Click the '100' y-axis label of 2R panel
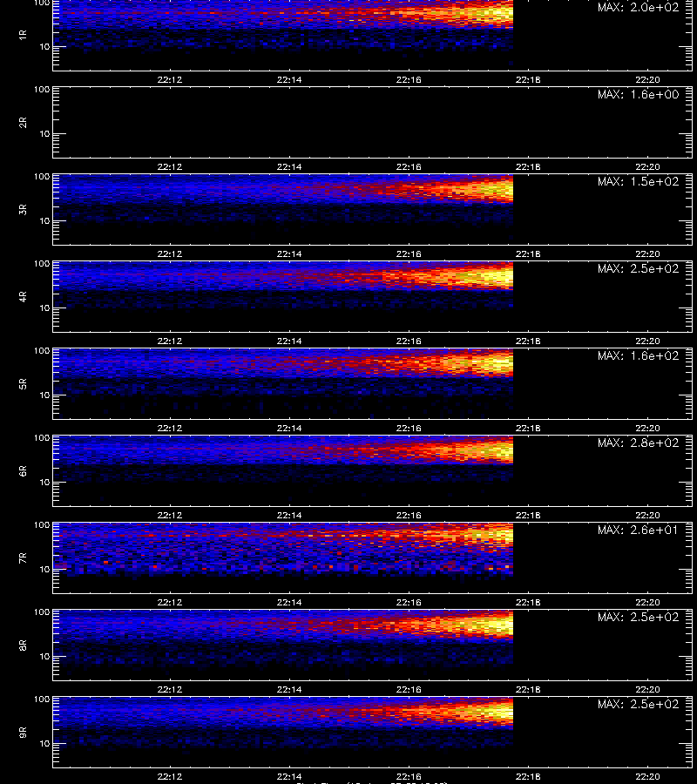This screenshot has width=697, height=784. coord(42,90)
